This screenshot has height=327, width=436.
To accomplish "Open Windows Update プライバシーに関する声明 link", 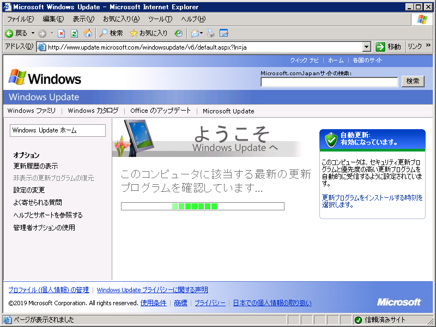I will pos(153,290).
